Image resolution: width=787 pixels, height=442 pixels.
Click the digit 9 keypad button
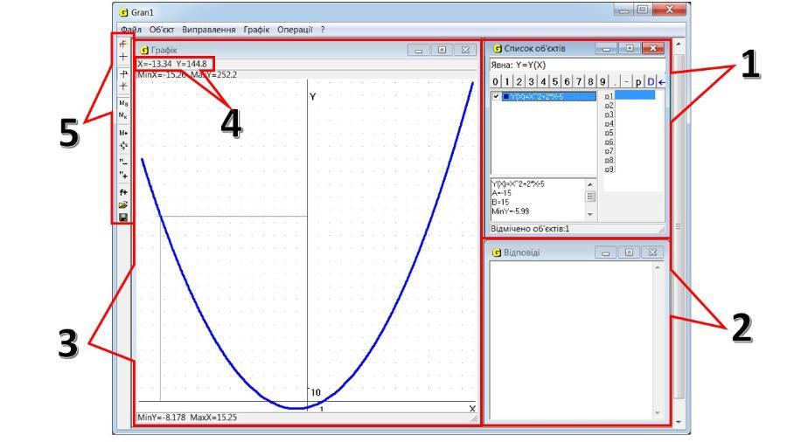point(602,82)
